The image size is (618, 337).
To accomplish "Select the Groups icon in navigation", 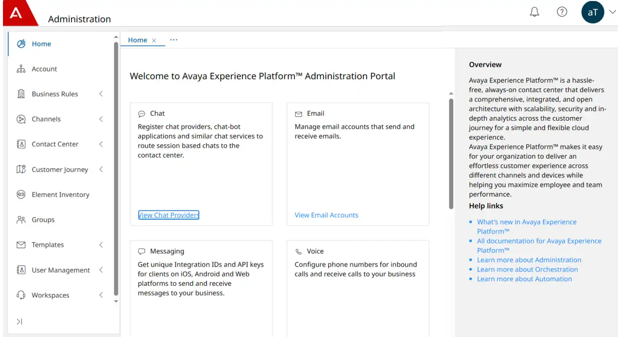I will pyautogui.click(x=21, y=219).
